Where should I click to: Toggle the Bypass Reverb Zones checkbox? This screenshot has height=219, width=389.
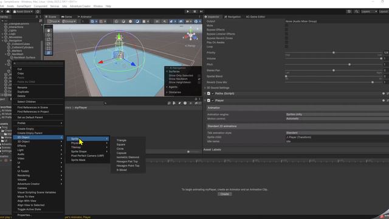[x=286, y=38]
